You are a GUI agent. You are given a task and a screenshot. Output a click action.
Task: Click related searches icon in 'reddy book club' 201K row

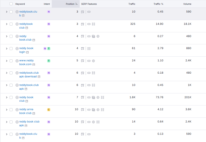102,97
